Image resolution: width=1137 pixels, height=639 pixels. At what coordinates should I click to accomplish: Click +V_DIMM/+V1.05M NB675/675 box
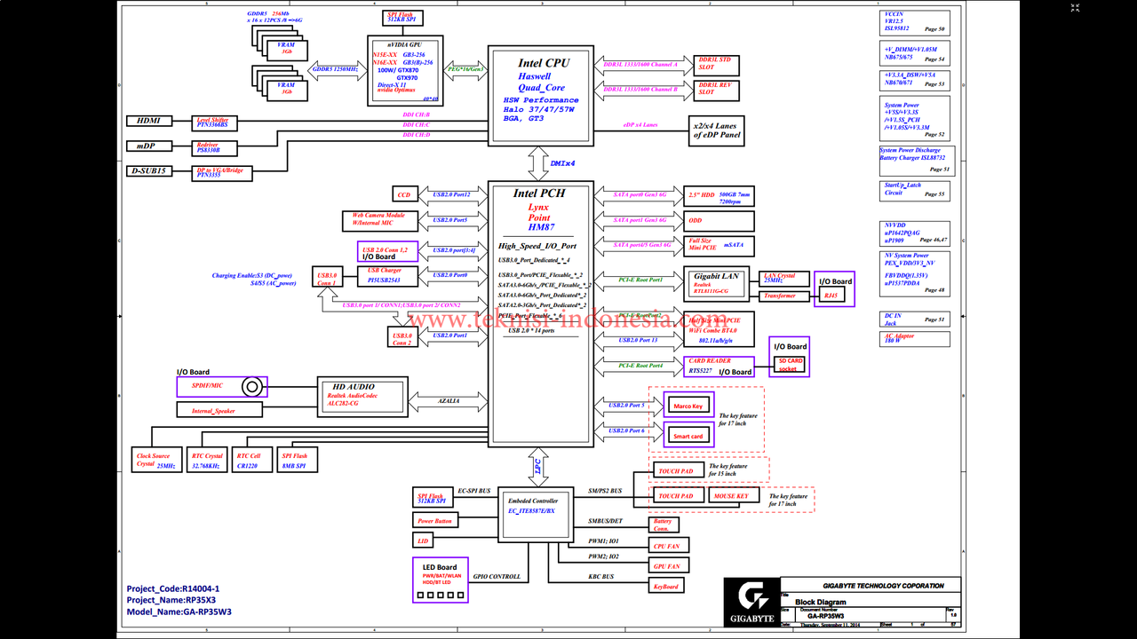pyautogui.click(x=915, y=52)
